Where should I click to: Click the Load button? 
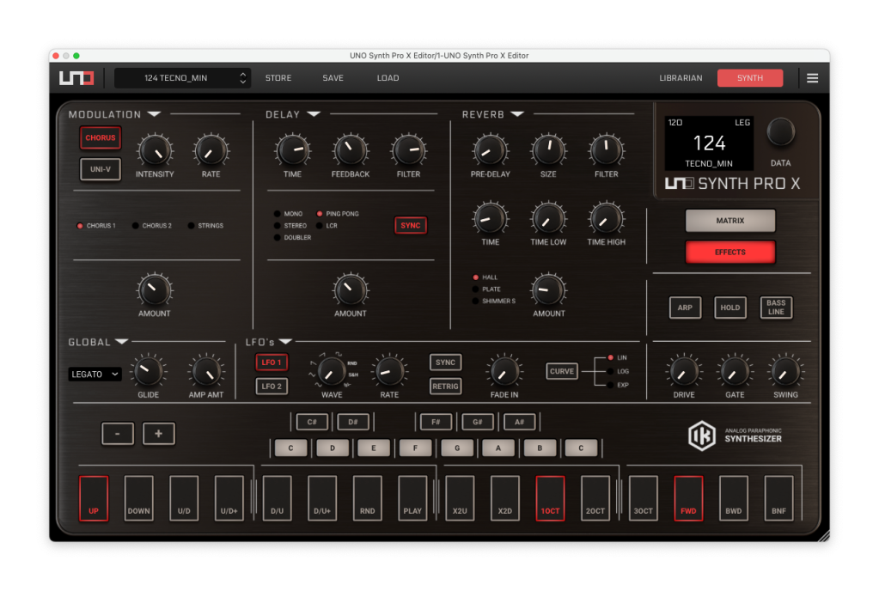(x=388, y=78)
